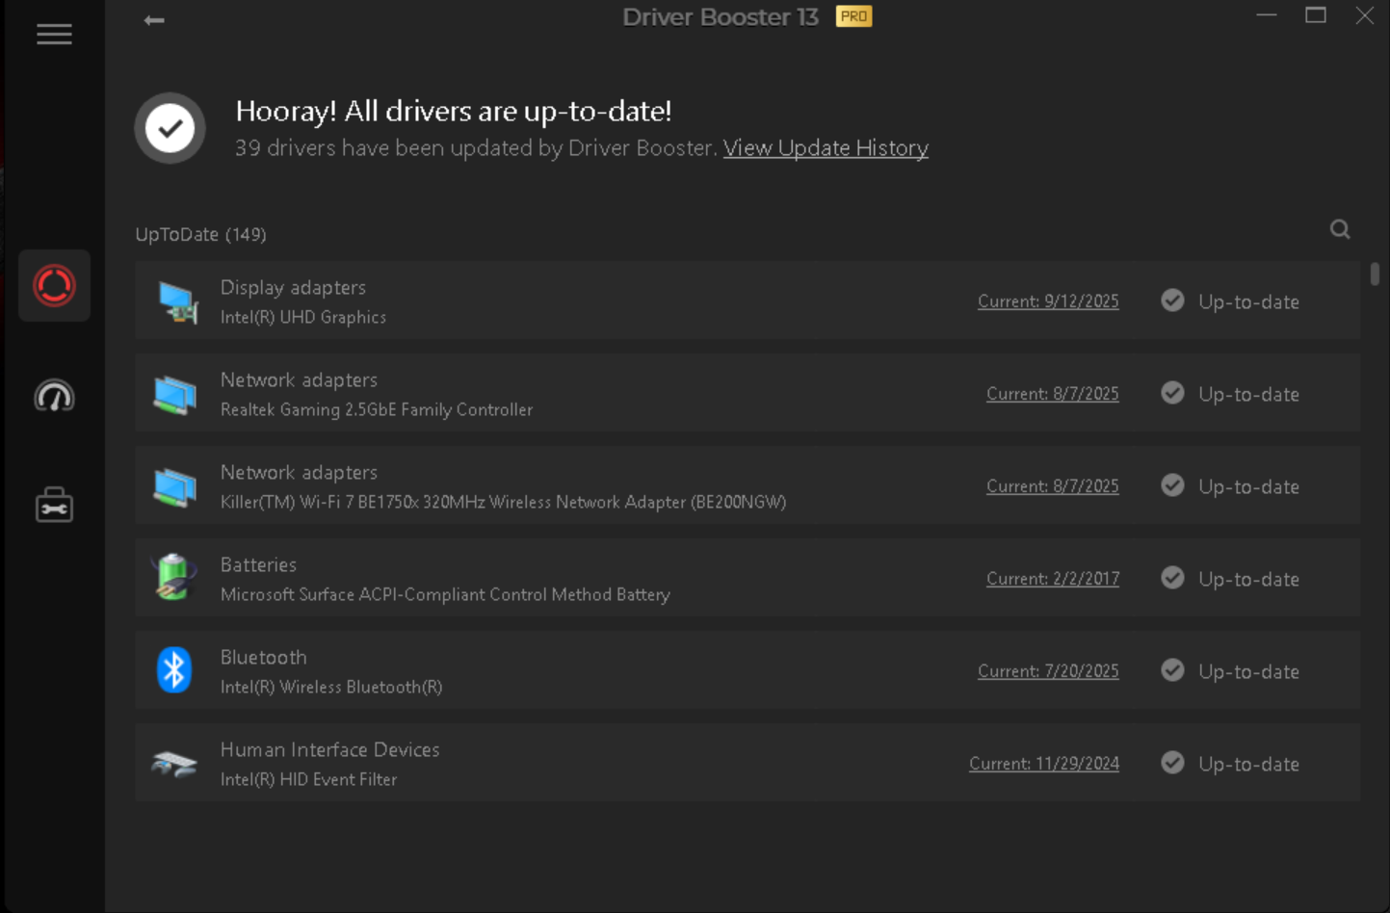This screenshot has height=913, width=1390.
Task: Open the red Scan section in sidebar
Action: (54, 286)
